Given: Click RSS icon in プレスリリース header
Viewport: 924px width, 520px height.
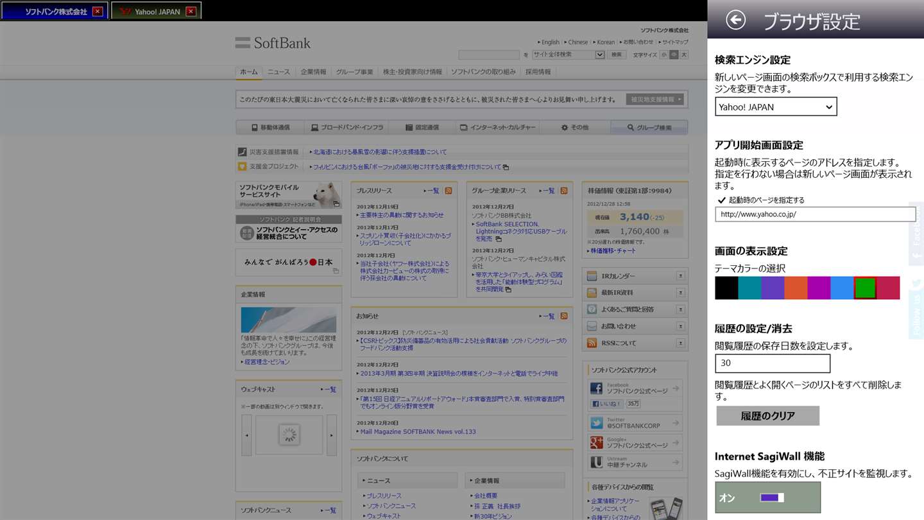Looking at the screenshot, I should tap(449, 191).
